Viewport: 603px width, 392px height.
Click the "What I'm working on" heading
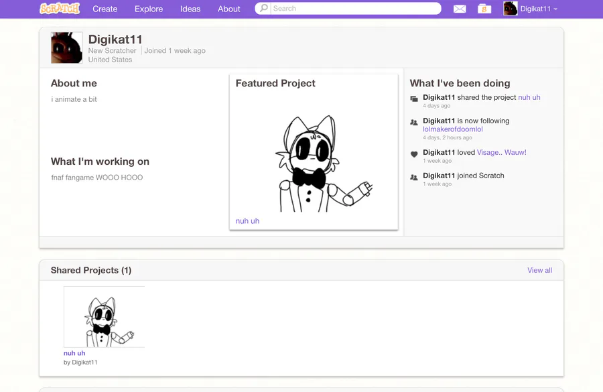100,161
